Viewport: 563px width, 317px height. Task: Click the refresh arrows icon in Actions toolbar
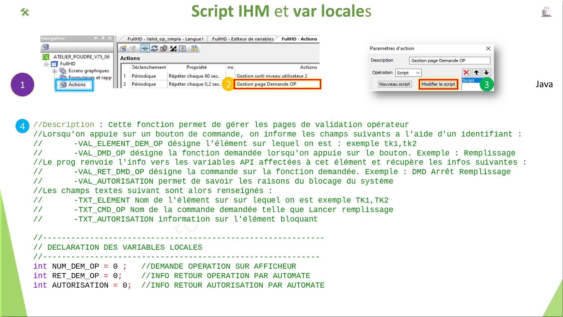[x=154, y=48]
